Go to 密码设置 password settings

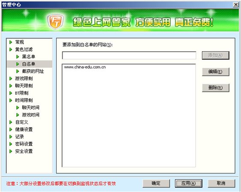[24, 144]
